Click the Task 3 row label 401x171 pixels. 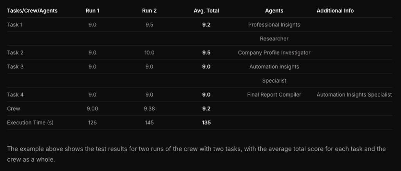click(15, 67)
